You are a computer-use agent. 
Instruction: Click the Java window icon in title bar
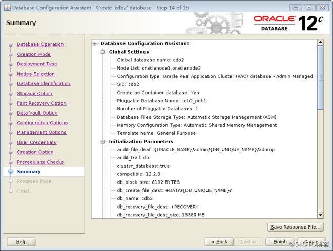(7, 8)
